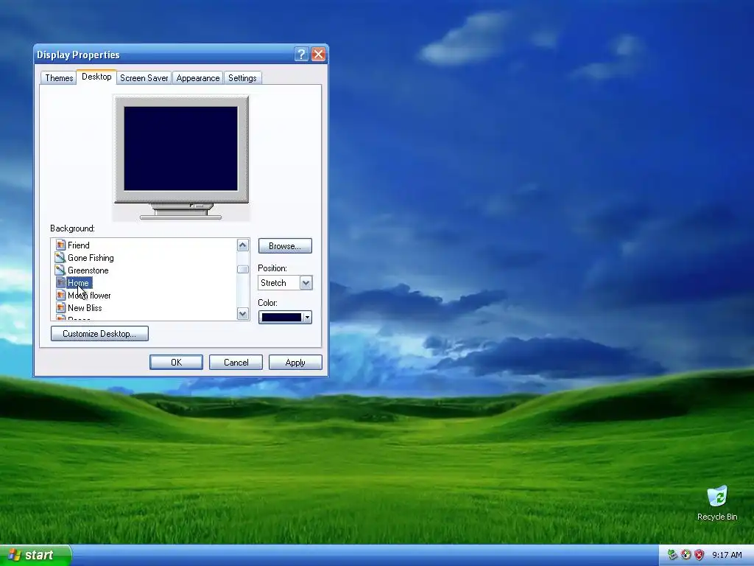
Task: Click the background list scroll up arrow
Action: coord(243,245)
